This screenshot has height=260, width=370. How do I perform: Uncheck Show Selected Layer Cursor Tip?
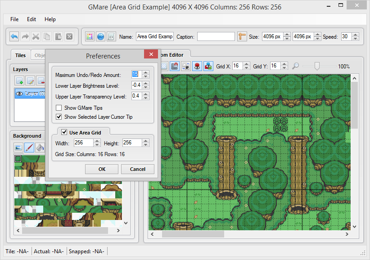tap(59, 117)
